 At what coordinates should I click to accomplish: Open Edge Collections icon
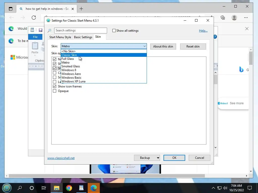(223, 18)
